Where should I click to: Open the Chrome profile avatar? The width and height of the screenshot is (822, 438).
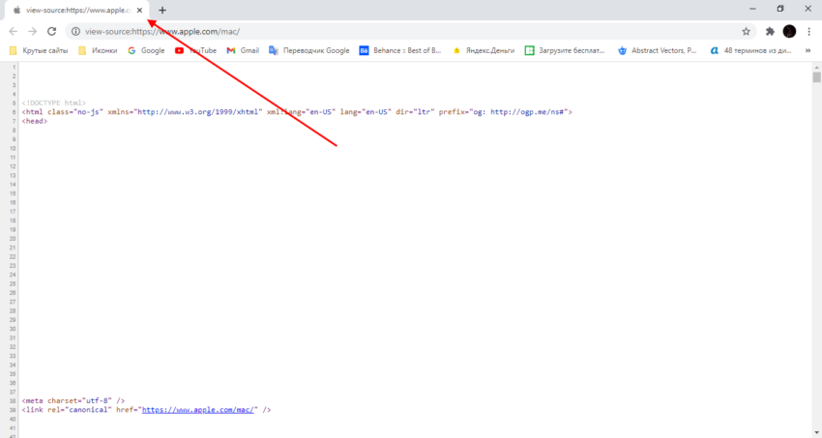[x=789, y=31]
